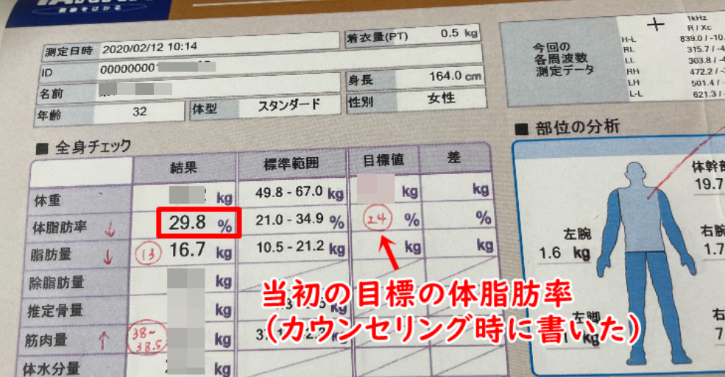Click the standard range 21.0 - 34.9 %
Screen dimensions: 725x377
(x=300, y=220)
